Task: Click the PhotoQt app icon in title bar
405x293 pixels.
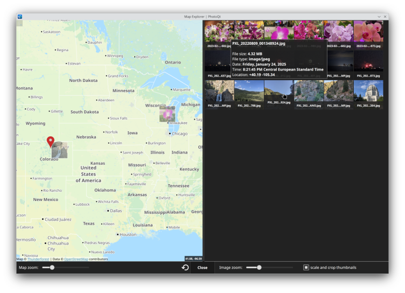Action: [x=20, y=17]
